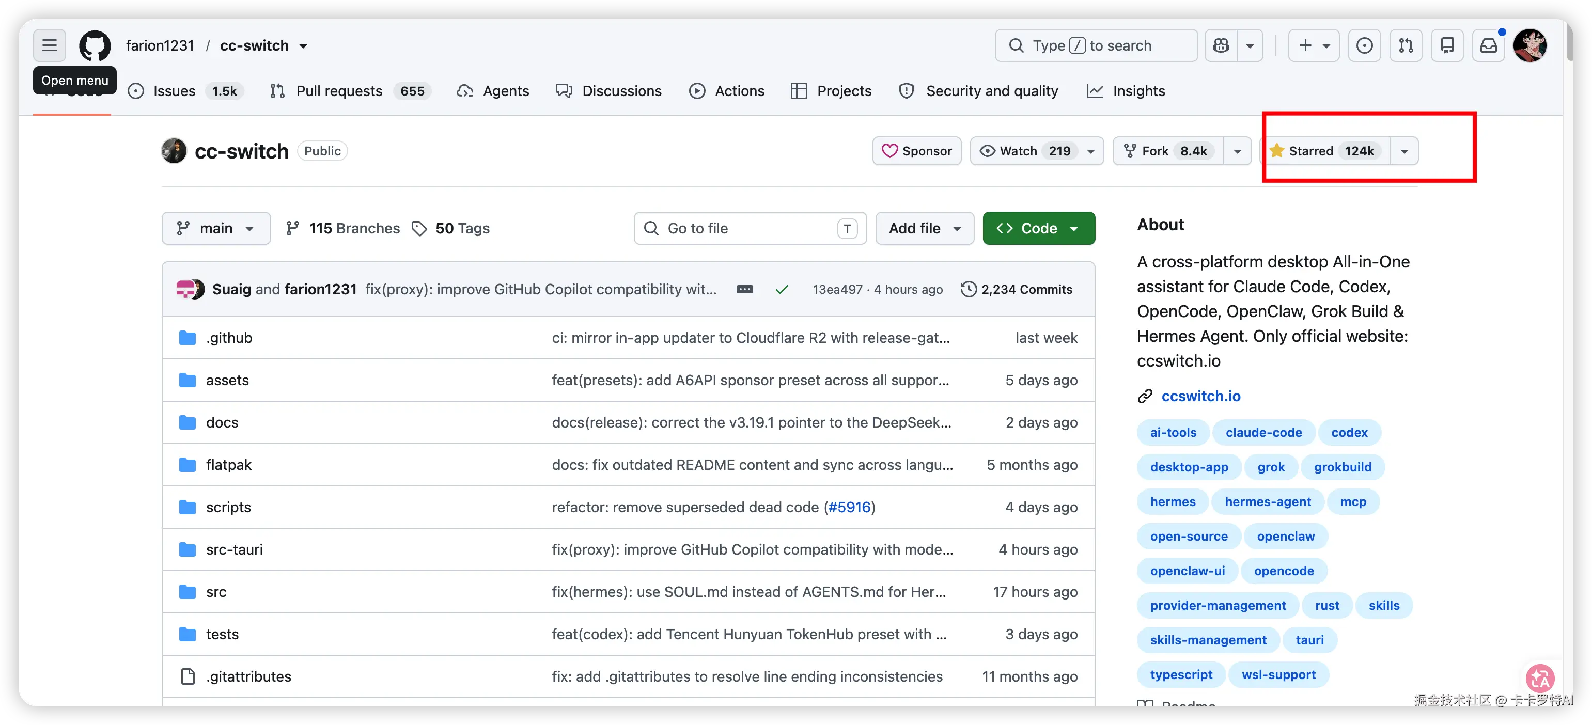Screen dimensions: 1592x725
Task: Open the assets row commit message about A6API
Action: click(x=750, y=380)
